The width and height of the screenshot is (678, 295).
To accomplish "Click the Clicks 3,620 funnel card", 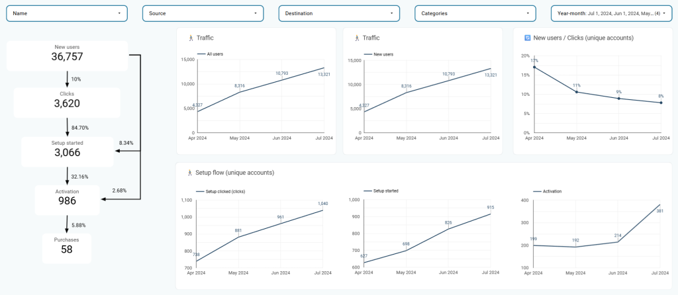I will pyautogui.click(x=67, y=103).
